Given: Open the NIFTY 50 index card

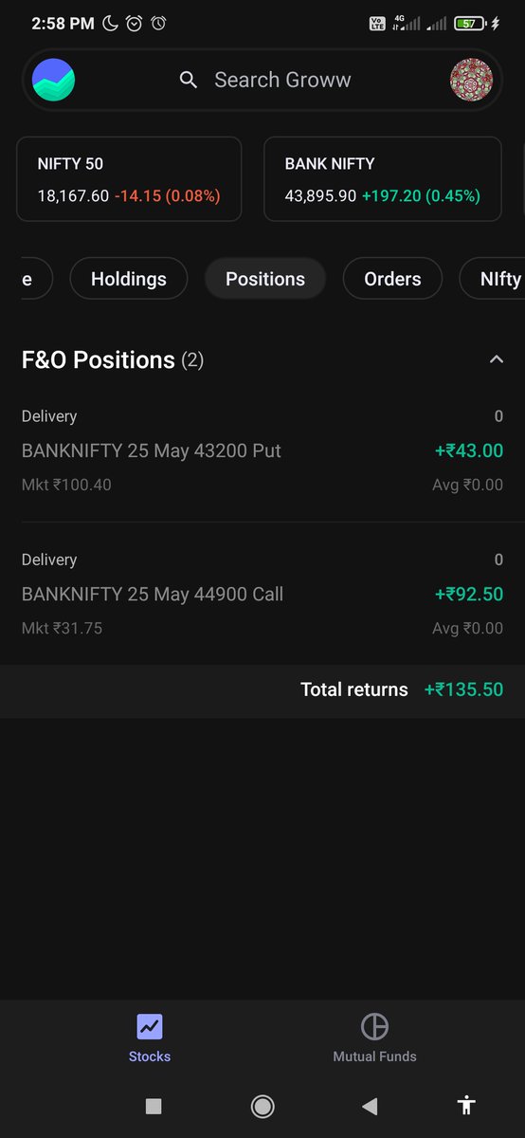Looking at the screenshot, I should [129, 179].
